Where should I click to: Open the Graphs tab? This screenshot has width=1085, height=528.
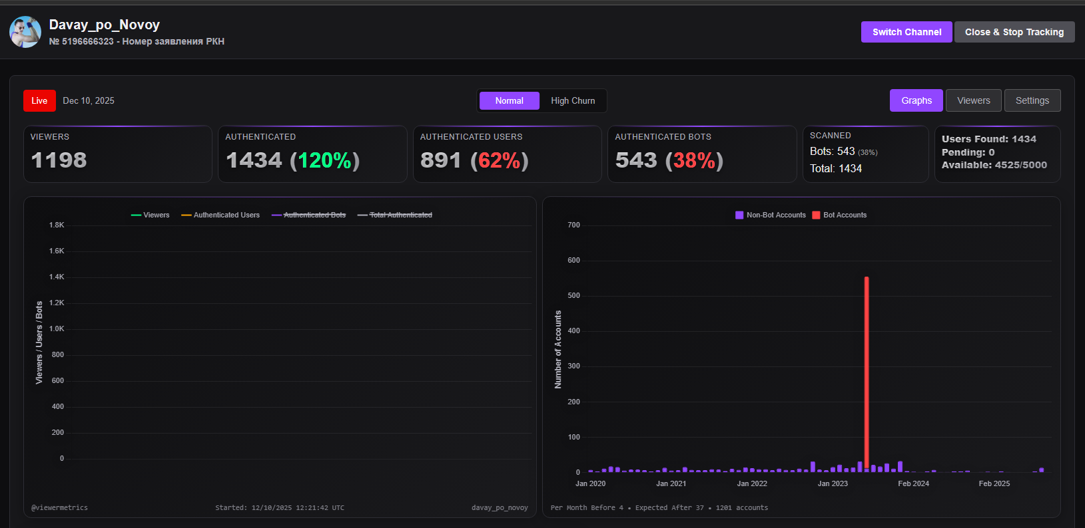(x=916, y=100)
